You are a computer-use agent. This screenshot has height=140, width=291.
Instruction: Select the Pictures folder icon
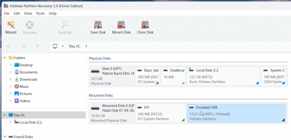pos(16,94)
